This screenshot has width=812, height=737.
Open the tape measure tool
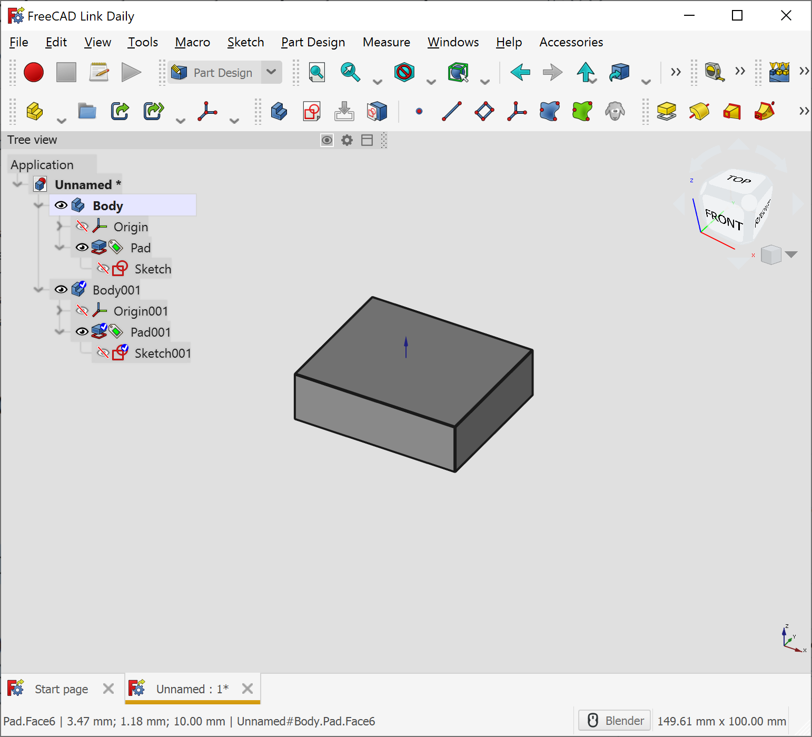point(715,72)
